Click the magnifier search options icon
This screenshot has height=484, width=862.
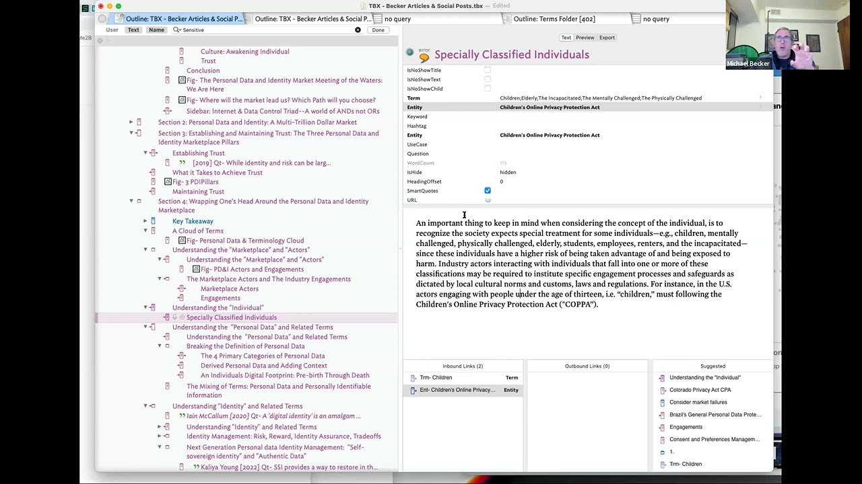pyautogui.click(x=177, y=30)
